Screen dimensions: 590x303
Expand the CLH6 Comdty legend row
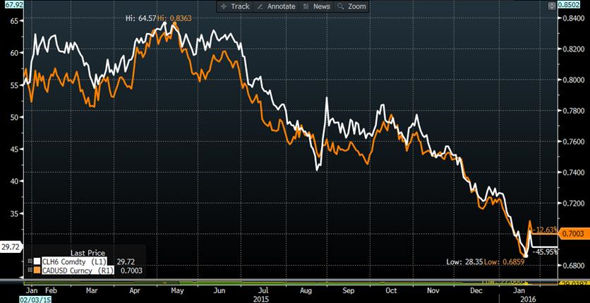click(x=28, y=260)
